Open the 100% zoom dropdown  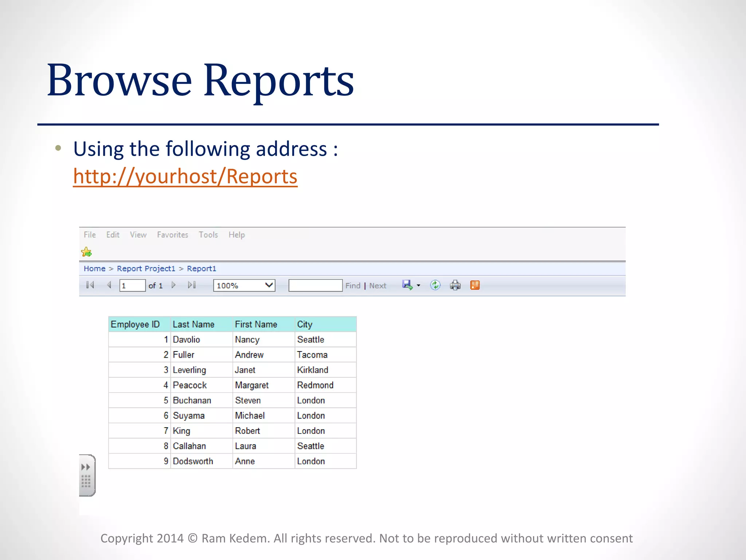244,285
